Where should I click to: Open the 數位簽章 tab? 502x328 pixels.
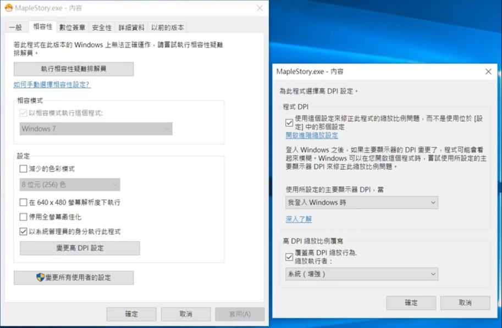(x=72, y=27)
